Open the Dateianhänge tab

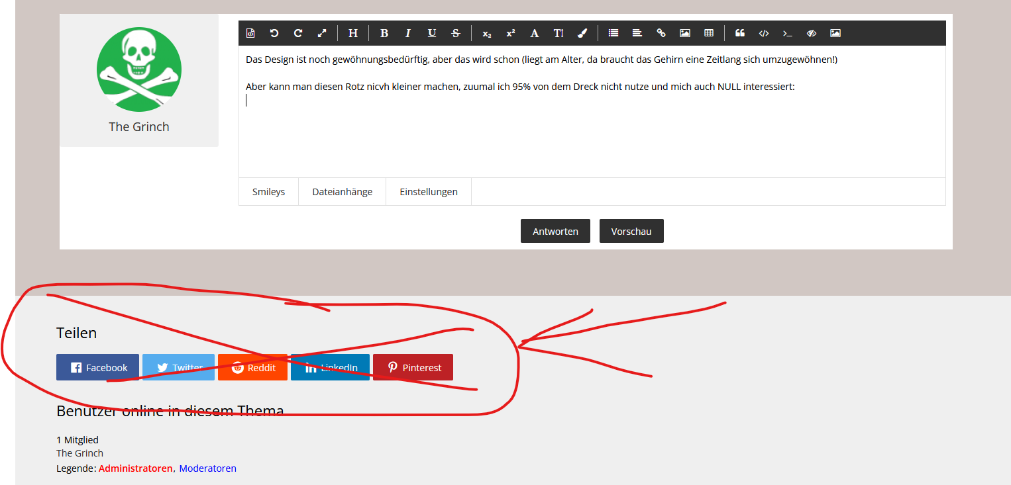coord(342,192)
